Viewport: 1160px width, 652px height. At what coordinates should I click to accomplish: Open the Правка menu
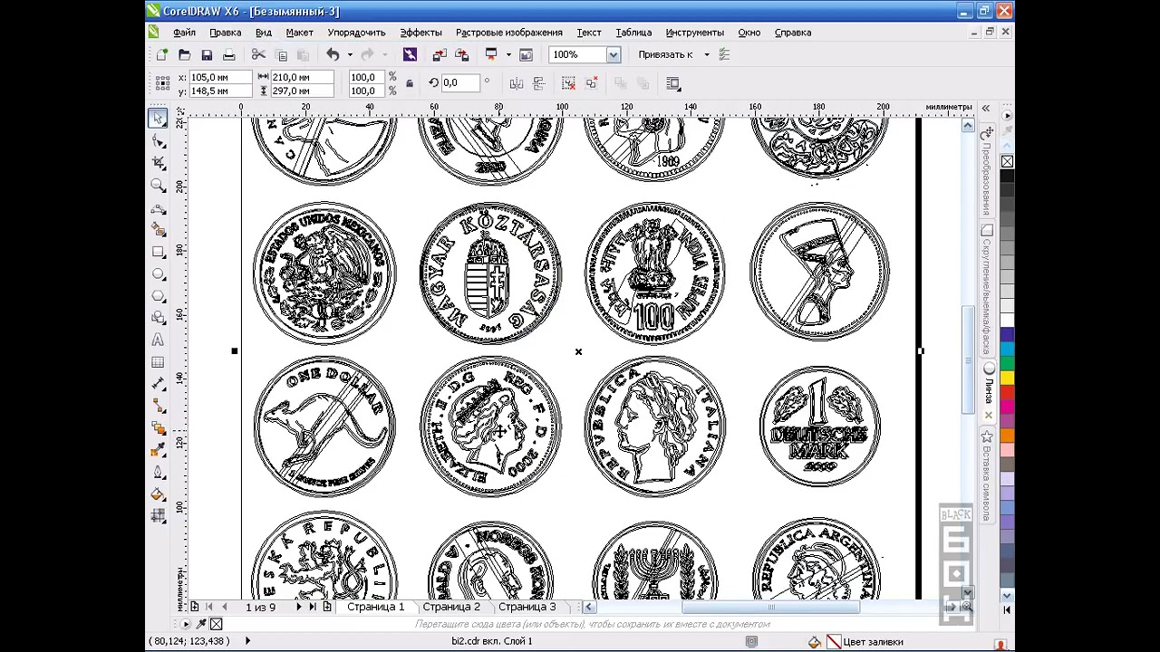click(x=226, y=32)
